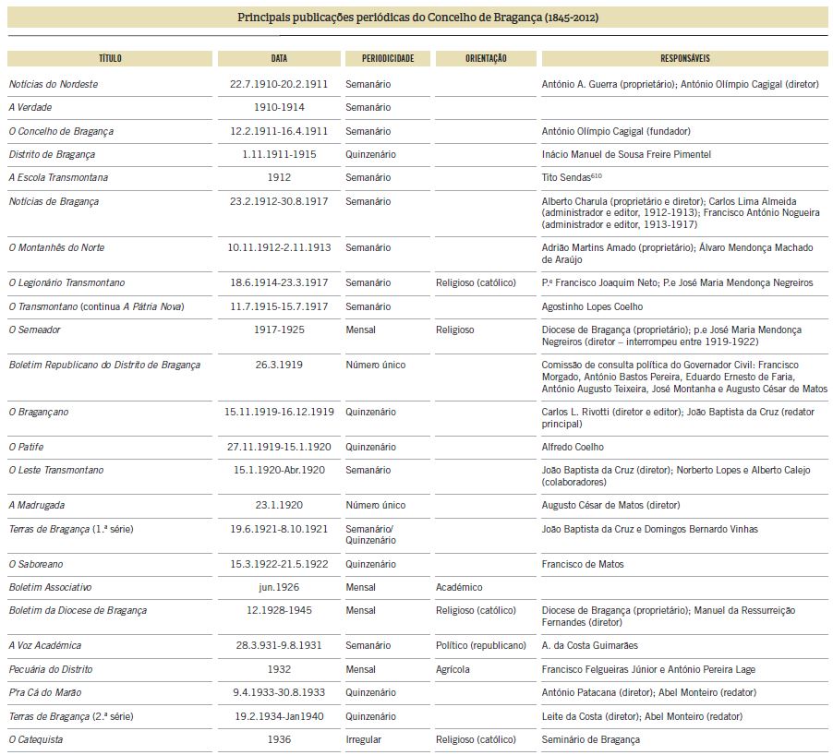Select 'Religioso (católico)' in the O Catequista row

click(x=476, y=739)
